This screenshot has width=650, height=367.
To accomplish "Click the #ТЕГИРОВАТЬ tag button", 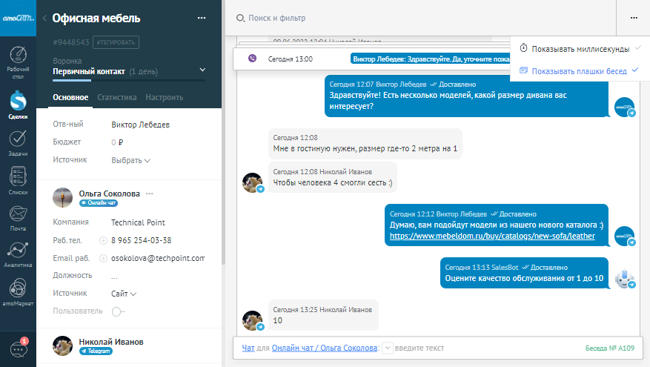I will [x=116, y=42].
